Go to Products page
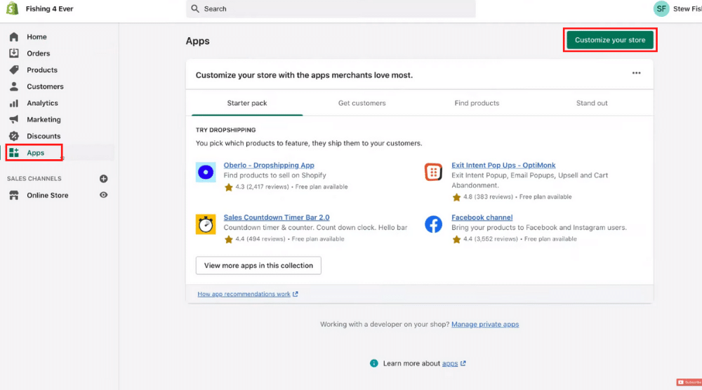The width and height of the screenshot is (702, 390). click(42, 69)
